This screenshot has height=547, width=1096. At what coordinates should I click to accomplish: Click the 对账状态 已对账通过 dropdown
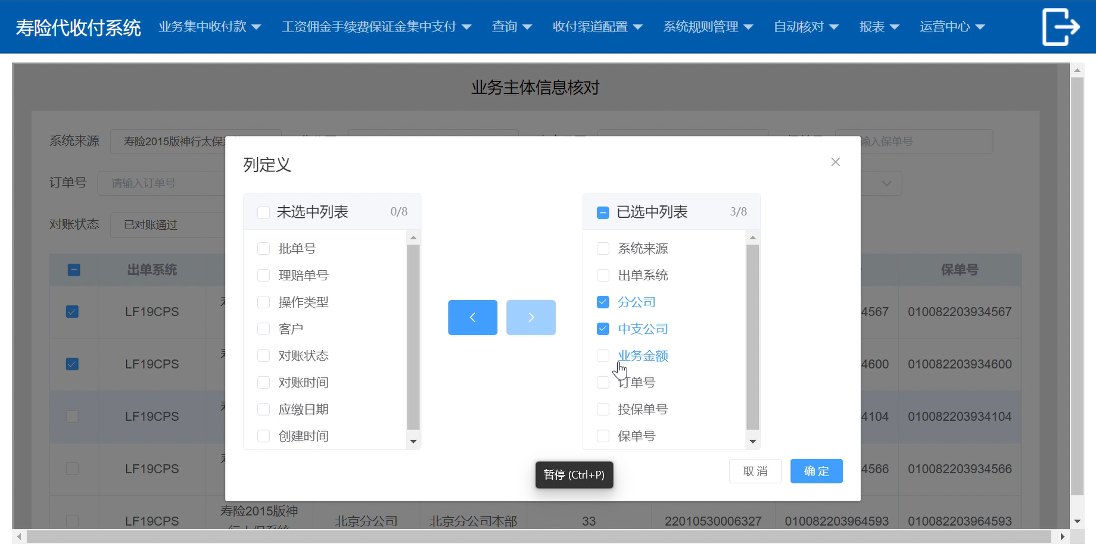pyautogui.click(x=168, y=225)
